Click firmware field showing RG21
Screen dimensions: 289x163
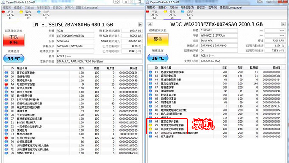tap(75, 31)
